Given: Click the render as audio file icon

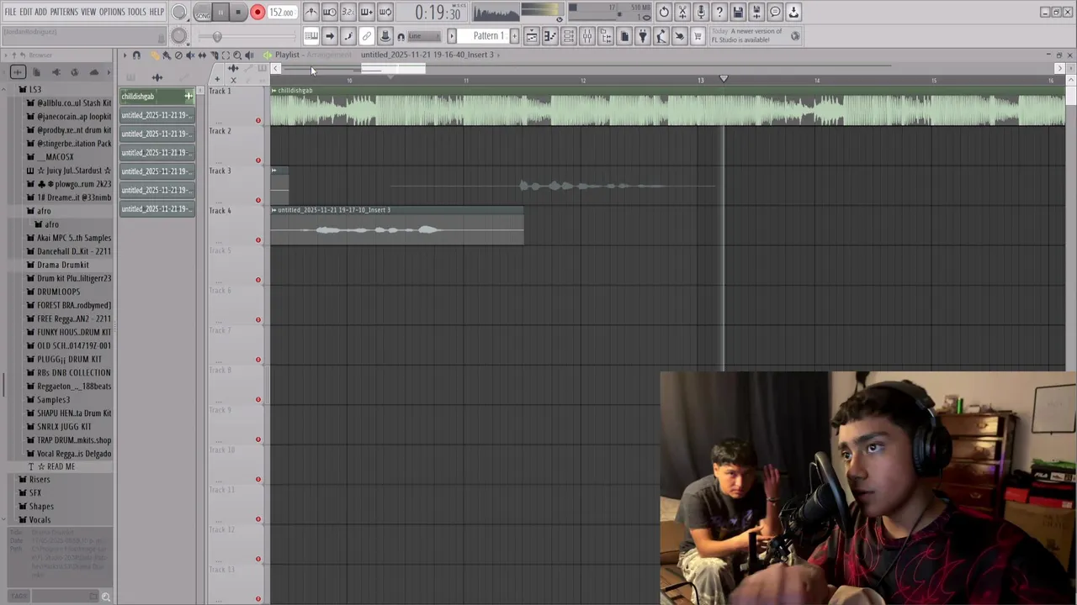Looking at the screenshot, I should click(x=756, y=13).
